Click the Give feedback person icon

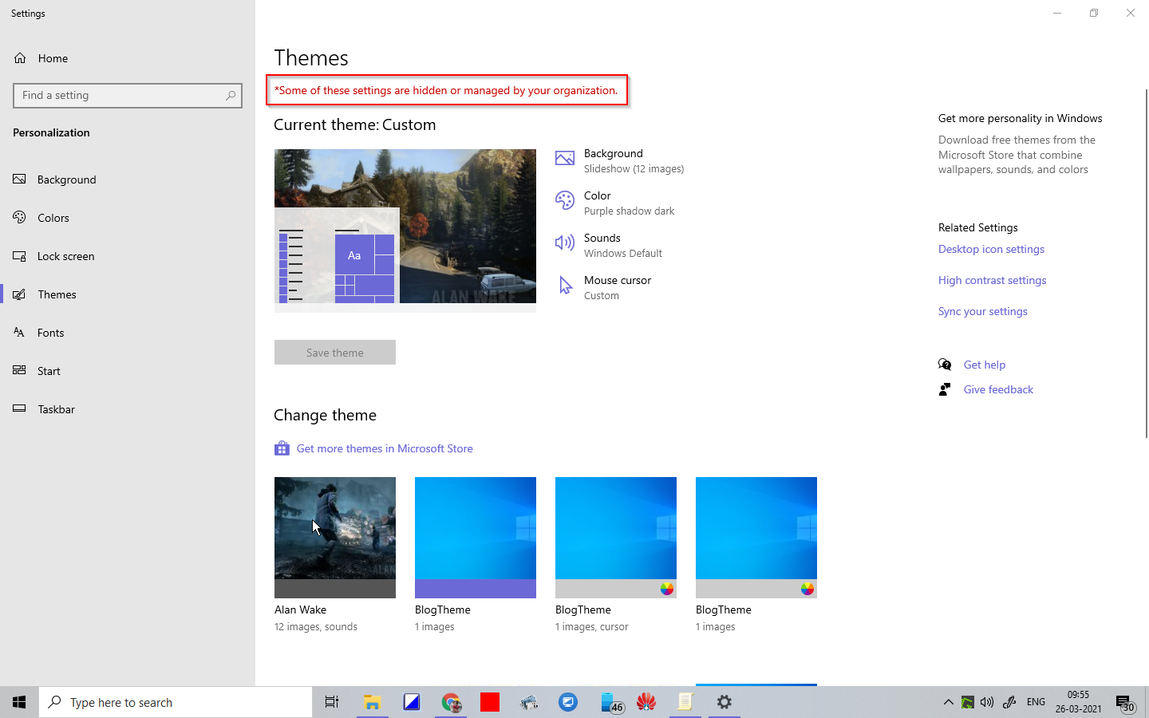tap(945, 389)
